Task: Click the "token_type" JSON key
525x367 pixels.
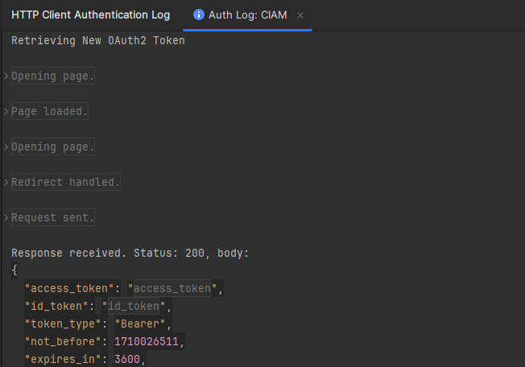Action: [x=63, y=324]
